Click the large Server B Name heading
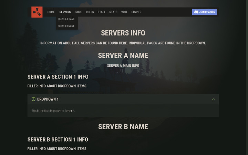The image size is (248, 155). point(123,127)
